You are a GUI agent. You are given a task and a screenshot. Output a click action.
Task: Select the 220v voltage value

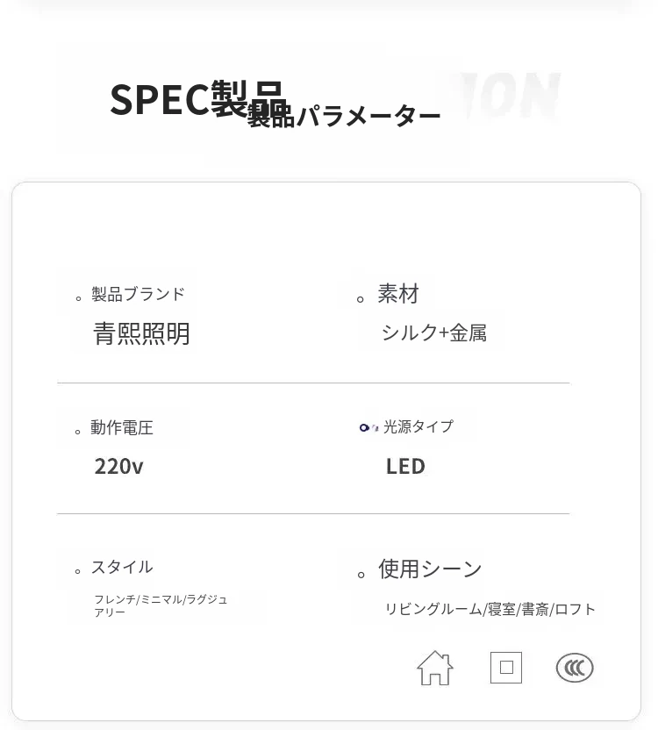(118, 466)
